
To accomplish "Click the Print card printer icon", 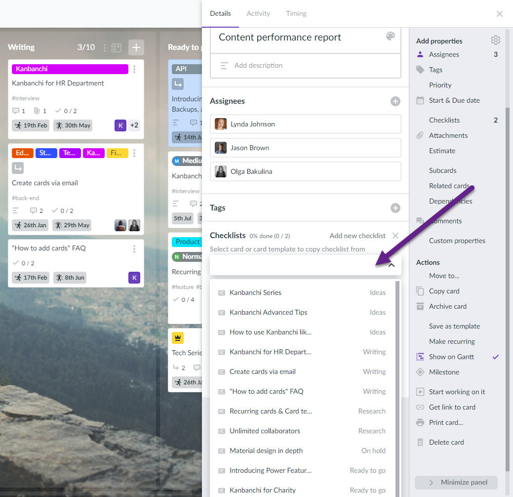I will click(420, 422).
